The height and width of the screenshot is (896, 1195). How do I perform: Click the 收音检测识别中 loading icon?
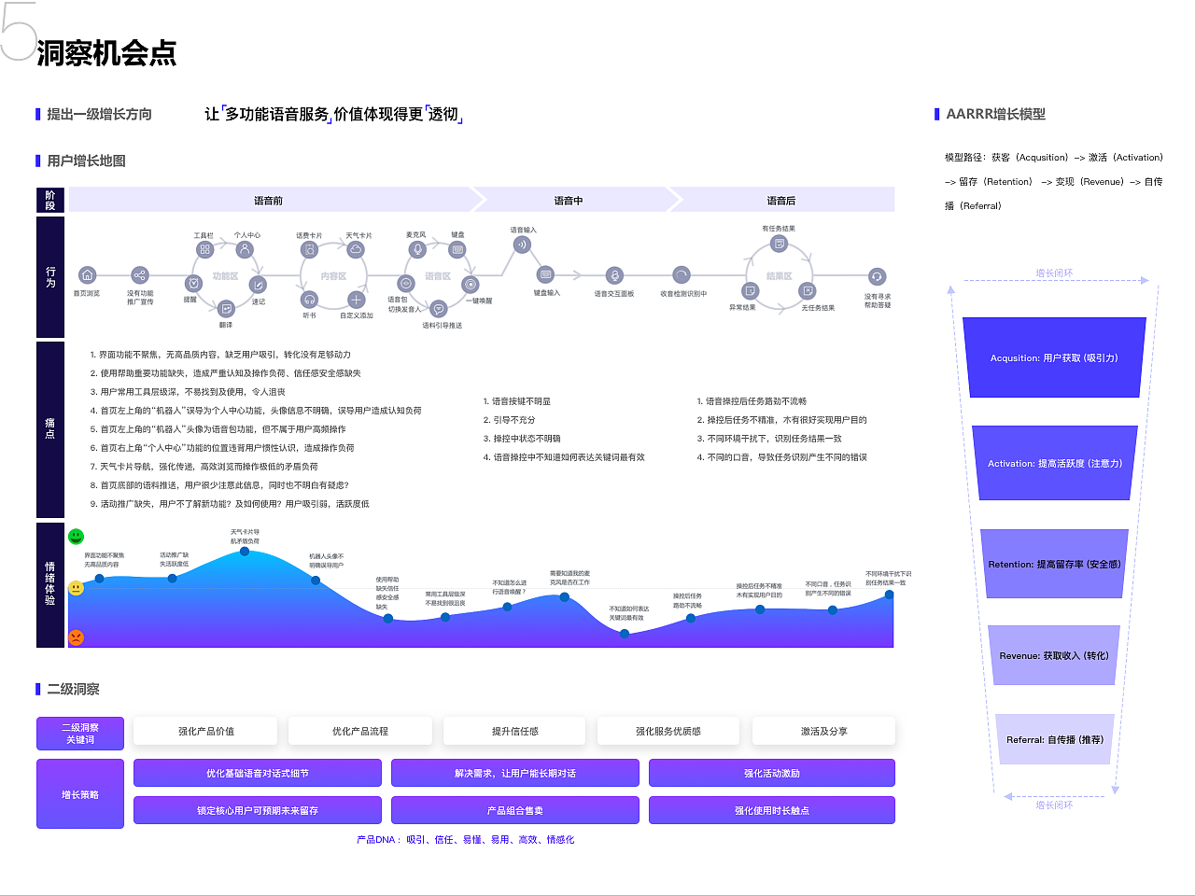(x=682, y=275)
